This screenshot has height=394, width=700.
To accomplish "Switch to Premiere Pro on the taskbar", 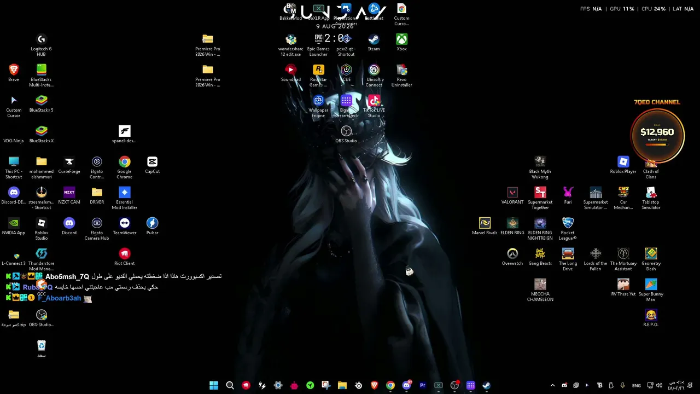I will pyautogui.click(x=422, y=385).
